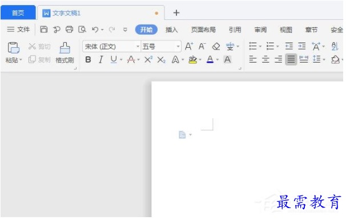The width and height of the screenshot is (346, 220).
Task: Decrease font size with A- icon
Action: click(202, 47)
